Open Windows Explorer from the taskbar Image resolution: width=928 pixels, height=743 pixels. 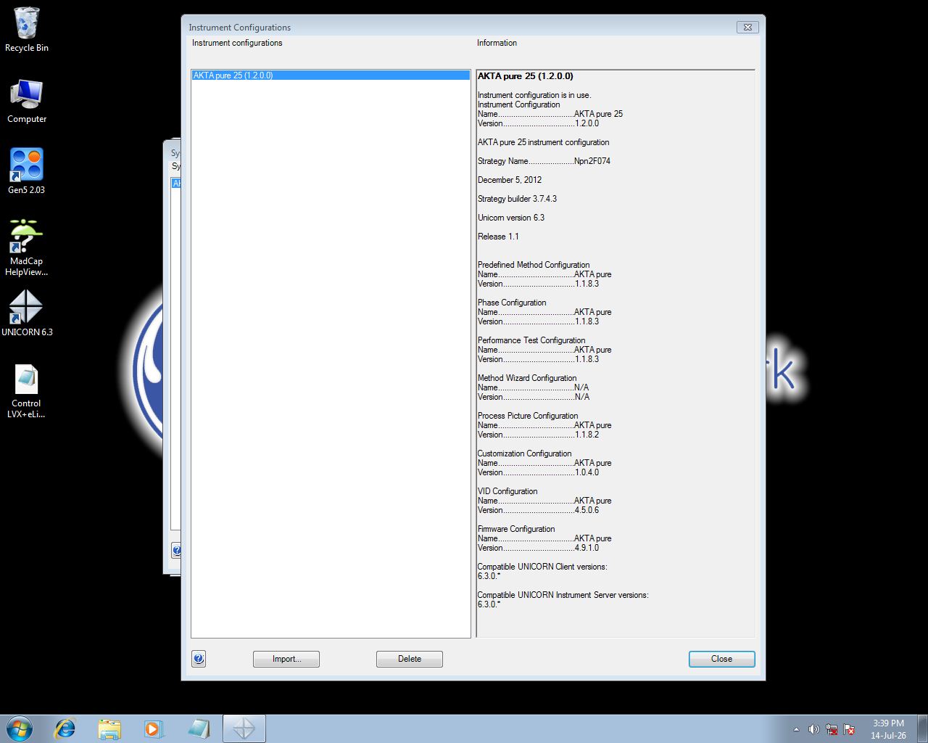[x=109, y=728]
